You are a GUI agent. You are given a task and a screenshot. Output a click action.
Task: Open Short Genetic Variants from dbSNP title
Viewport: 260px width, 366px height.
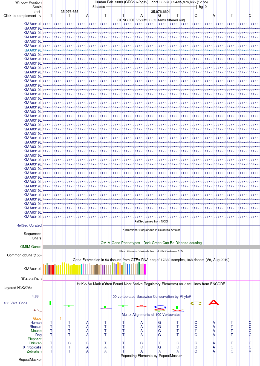[151, 251]
